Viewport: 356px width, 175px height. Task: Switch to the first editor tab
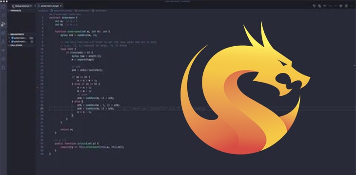coord(22,6)
